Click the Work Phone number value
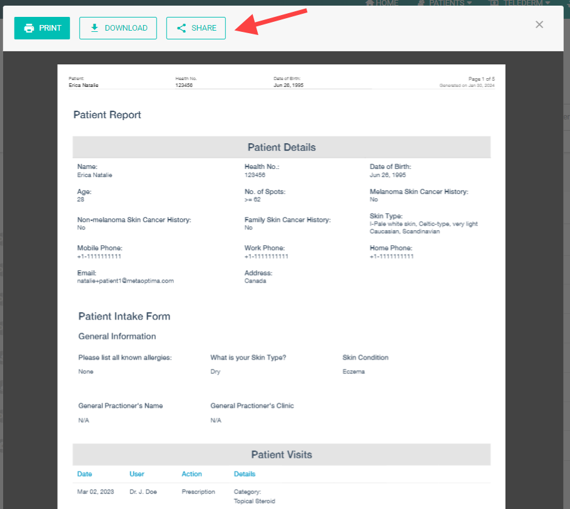Viewport: 570px width, 509px height. (x=267, y=256)
